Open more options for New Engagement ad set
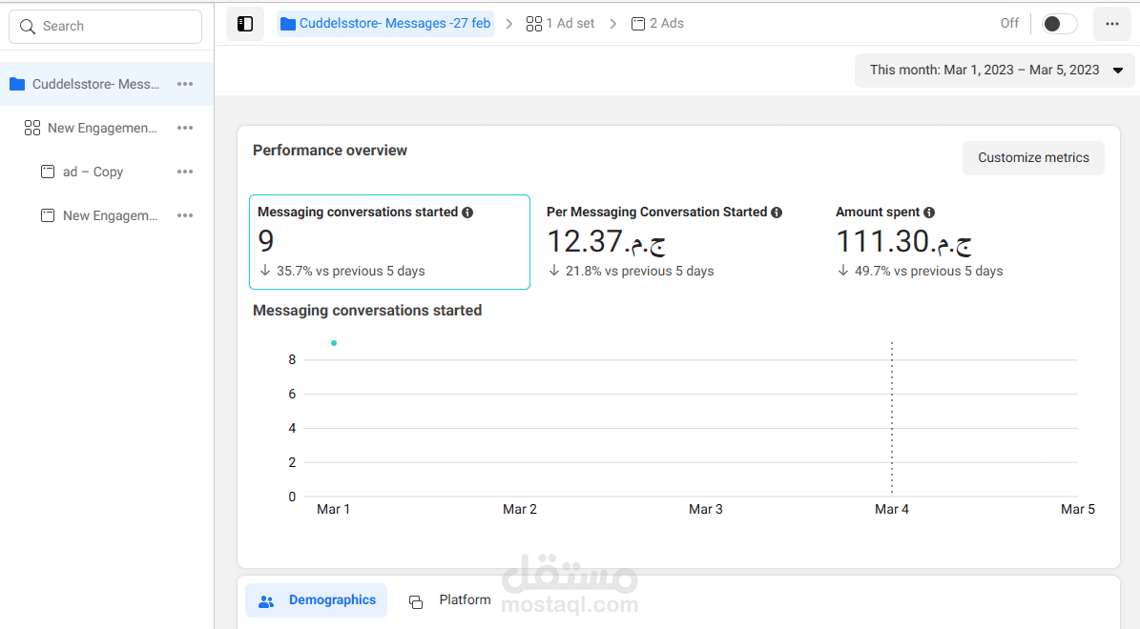This screenshot has width=1140, height=629. (x=185, y=128)
